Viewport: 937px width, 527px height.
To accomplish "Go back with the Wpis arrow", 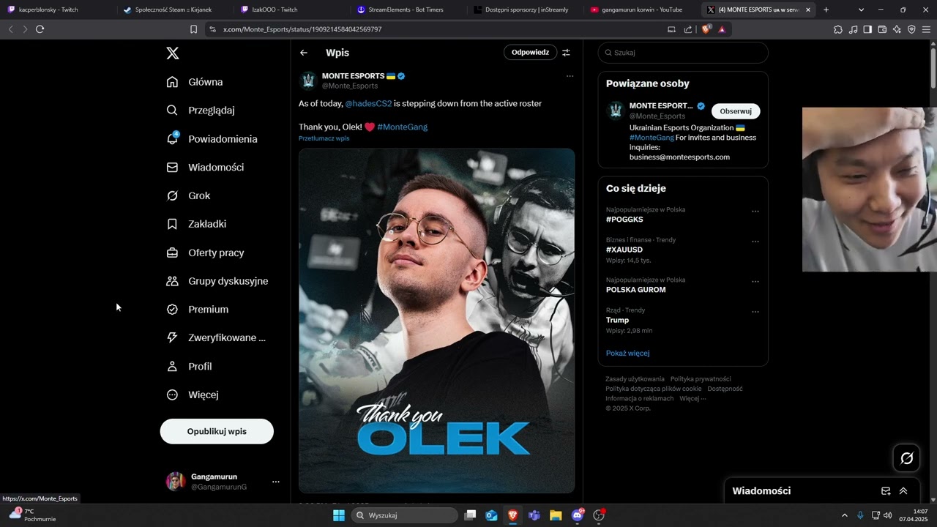I will click(x=304, y=53).
